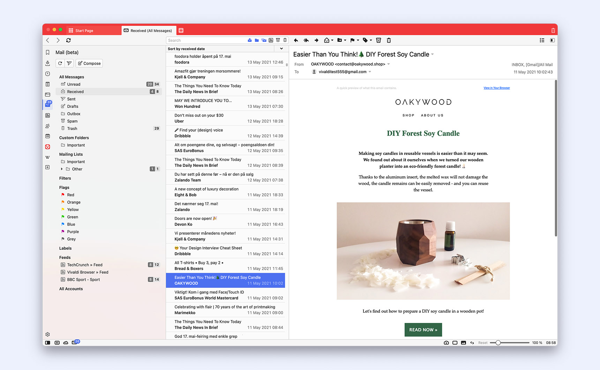600x370 pixels.
Task: Expand recipient vivalditest555 dropdown
Action: point(370,72)
